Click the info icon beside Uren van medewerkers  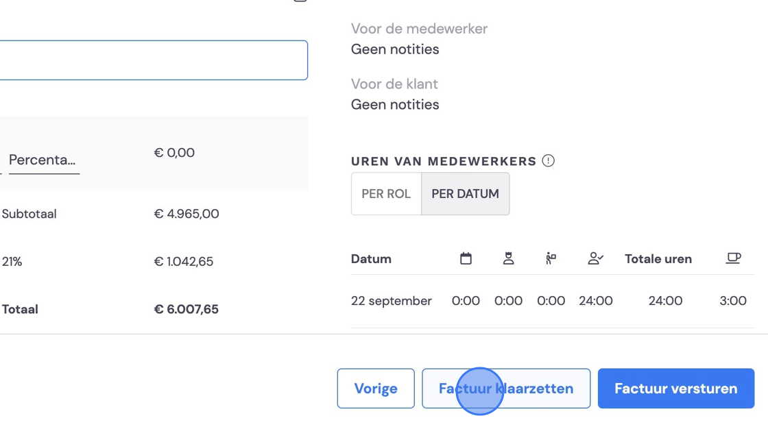pos(548,160)
